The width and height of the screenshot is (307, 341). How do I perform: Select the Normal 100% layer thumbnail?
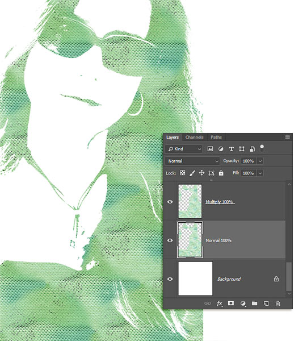[x=190, y=240]
